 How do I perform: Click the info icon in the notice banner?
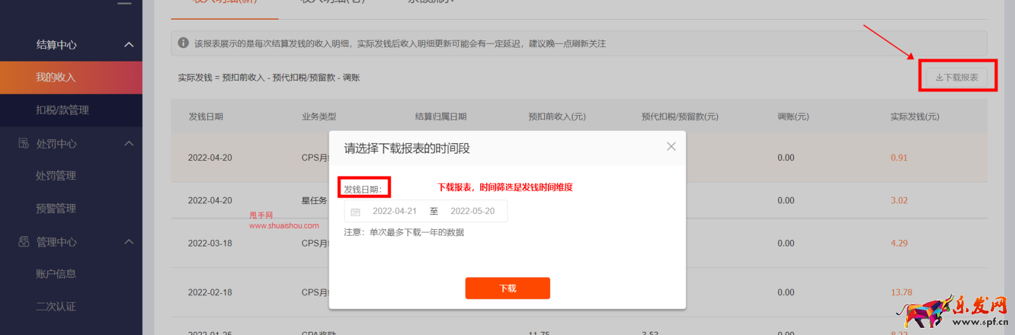point(183,43)
